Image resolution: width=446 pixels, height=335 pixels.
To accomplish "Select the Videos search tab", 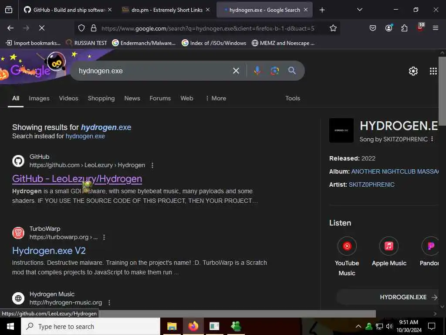I will coord(68,98).
